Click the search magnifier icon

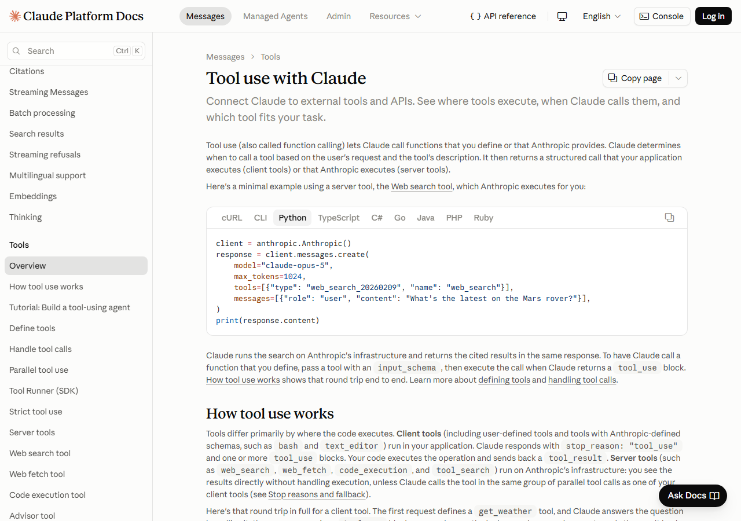(x=16, y=51)
